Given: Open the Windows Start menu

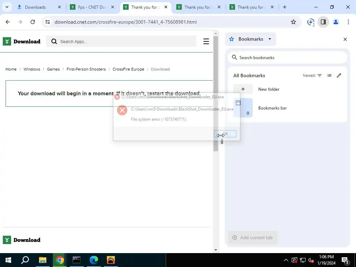Looking at the screenshot, I should tap(8, 260).
